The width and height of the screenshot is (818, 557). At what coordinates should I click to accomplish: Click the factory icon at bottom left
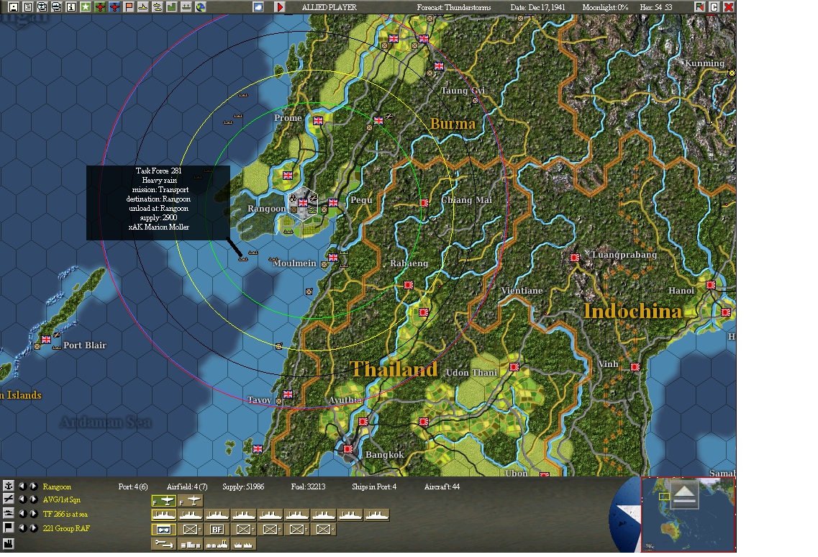coord(9,544)
